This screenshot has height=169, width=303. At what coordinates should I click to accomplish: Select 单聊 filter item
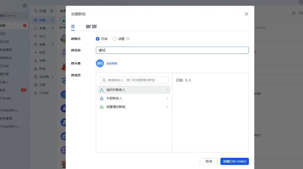pyautogui.click(x=44, y=60)
